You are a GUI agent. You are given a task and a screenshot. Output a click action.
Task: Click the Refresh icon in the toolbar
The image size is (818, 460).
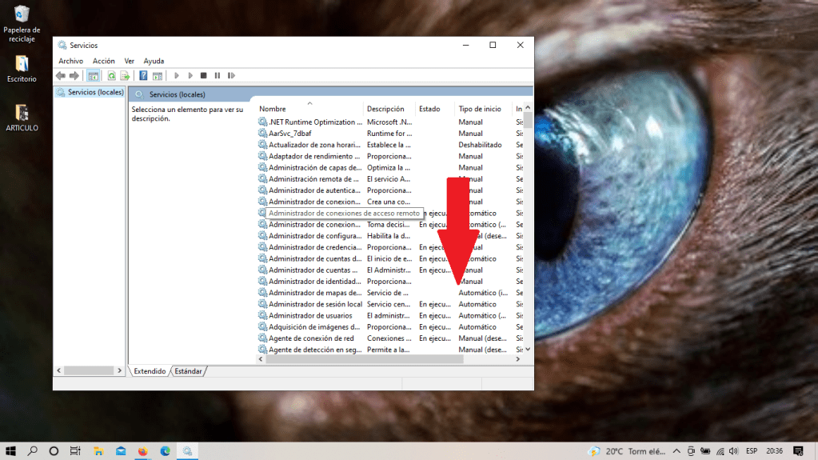pyautogui.click(x=112, y=76)
